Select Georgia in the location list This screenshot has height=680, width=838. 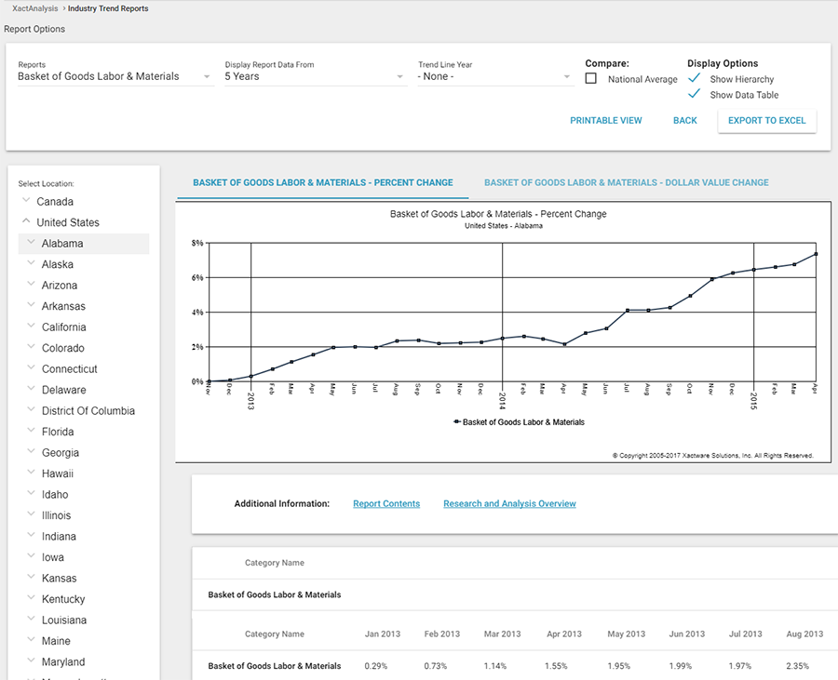point(61,453)
